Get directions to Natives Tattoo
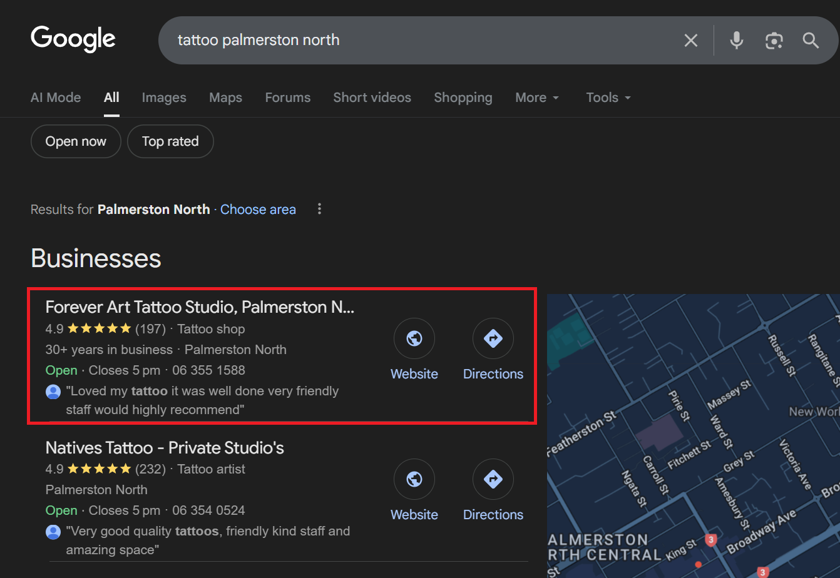840x578 pixels. pos(493,480)
